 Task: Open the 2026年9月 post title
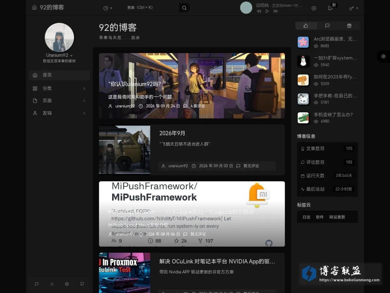click(x=172, y=133)
